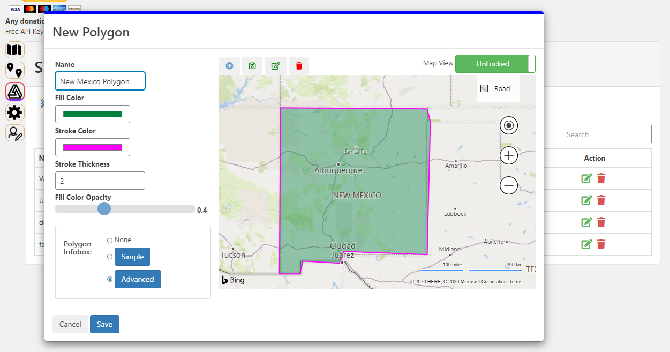670x352 pixels.
Task: Select the Simple infobox radio button
Action: (x=110, y=257)
